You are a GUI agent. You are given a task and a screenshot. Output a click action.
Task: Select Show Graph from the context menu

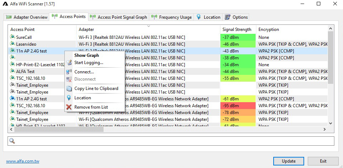[86, 55]
